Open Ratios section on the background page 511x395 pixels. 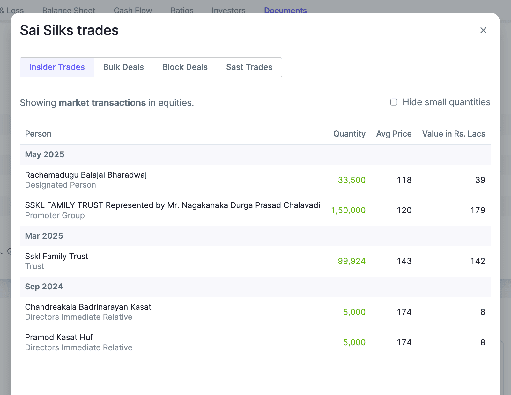tap(182, 10)
